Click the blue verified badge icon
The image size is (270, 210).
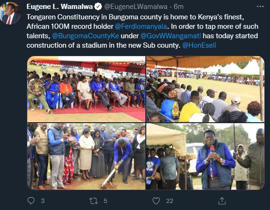98,7
